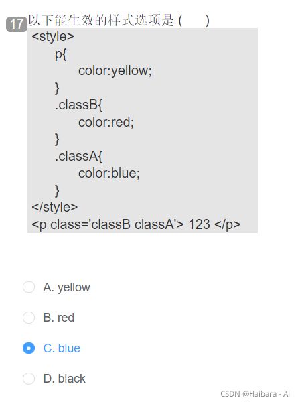The image size is (300, 404).
Task: Pick the radio button for option D
Action: (x=29, y=379)
